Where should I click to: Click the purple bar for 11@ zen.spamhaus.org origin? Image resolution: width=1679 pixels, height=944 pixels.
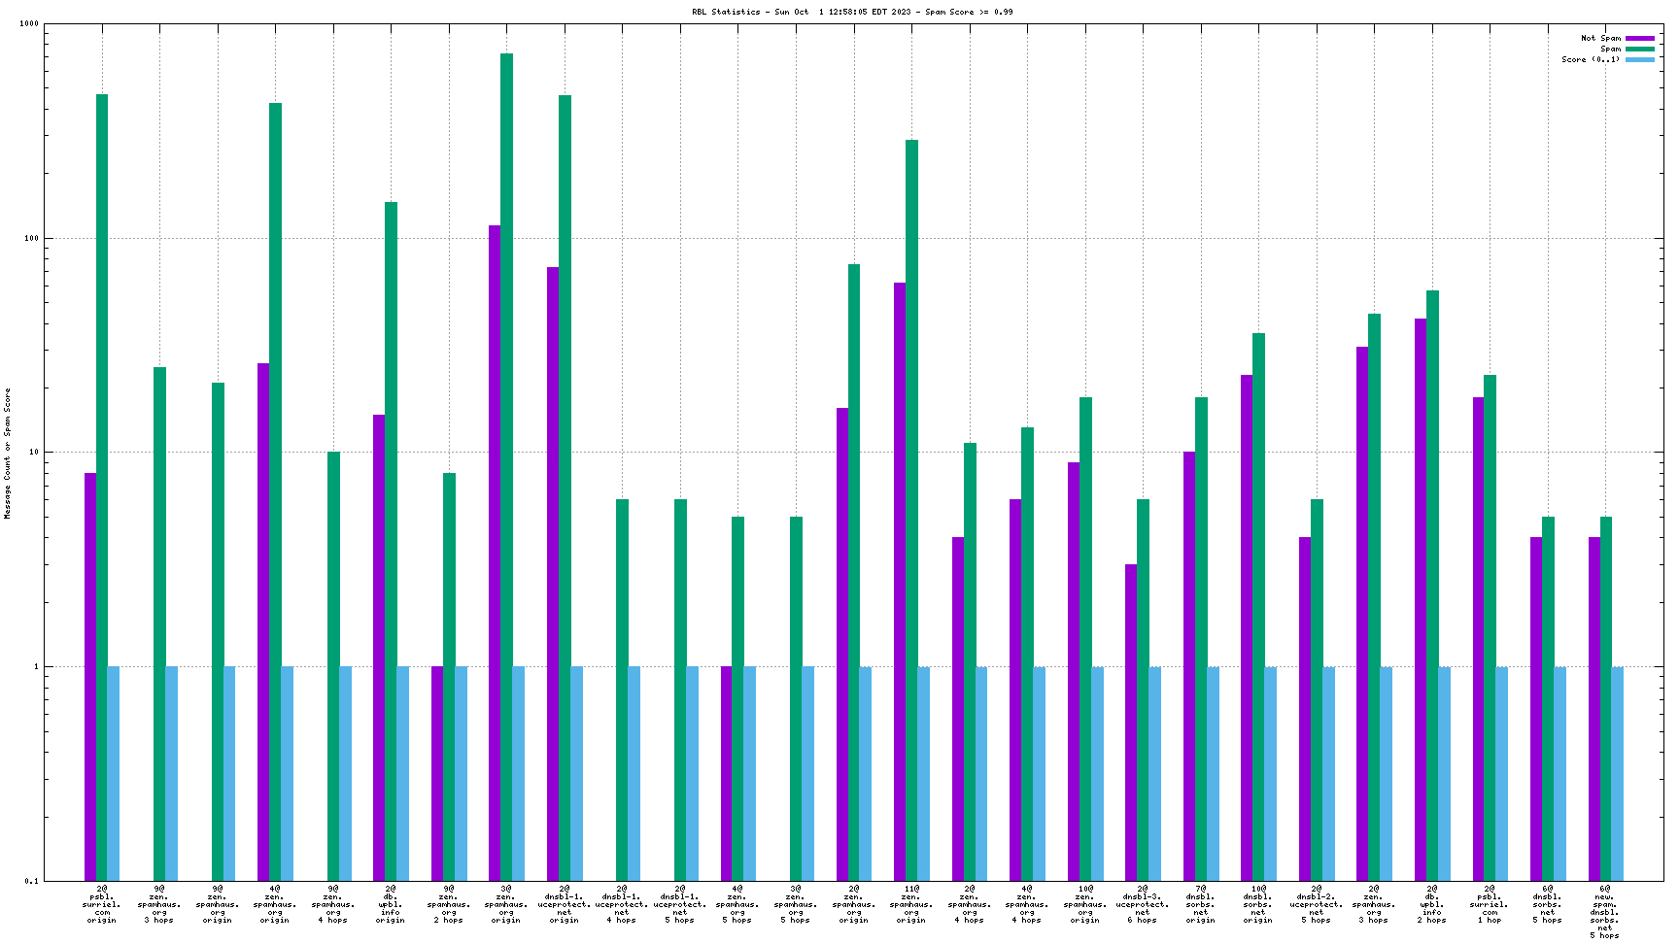[x=900, y=581]
